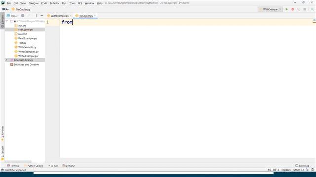Click the locate file target icon in Project panel

click(23, 16)
